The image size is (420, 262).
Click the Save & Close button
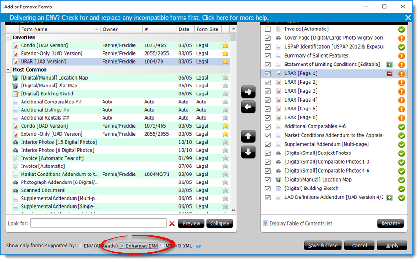tap(323, 246)
